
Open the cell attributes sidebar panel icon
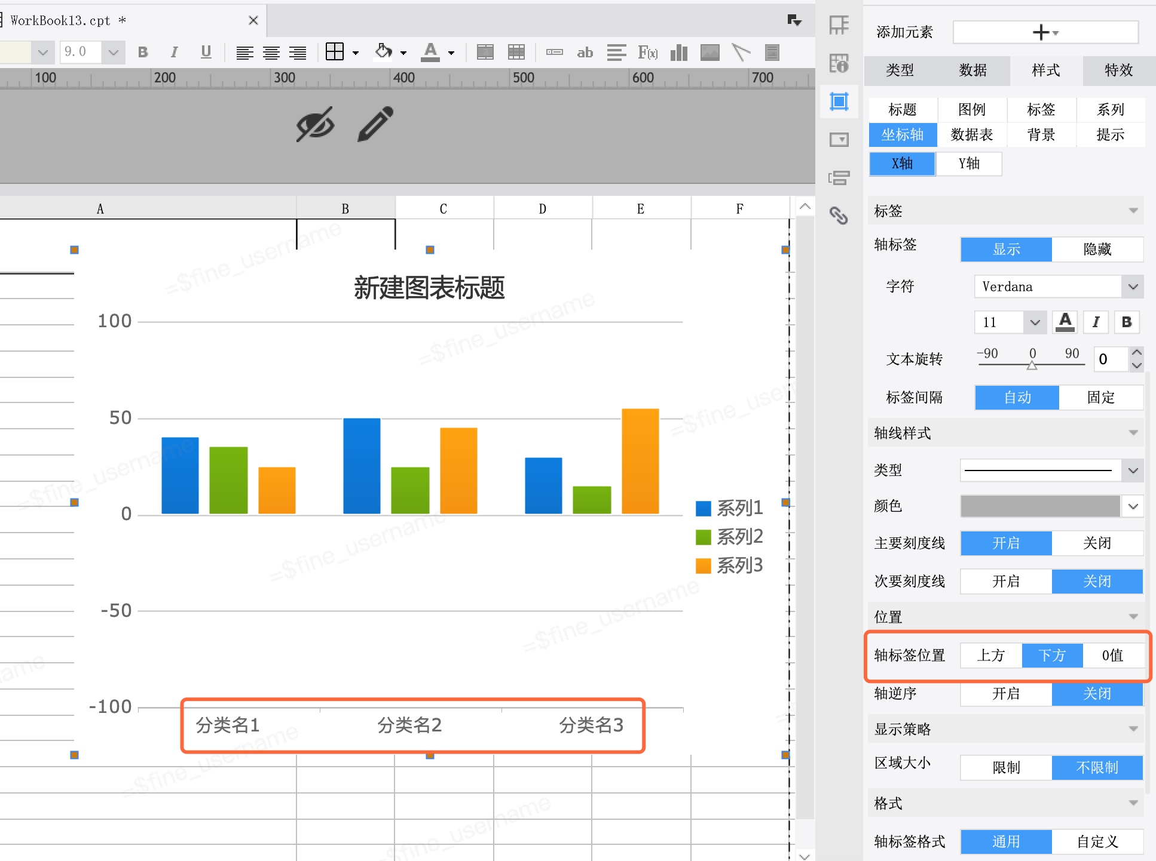pyautogui.click(x=839, y=63)
